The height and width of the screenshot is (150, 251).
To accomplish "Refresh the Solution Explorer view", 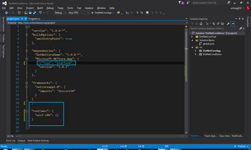I will [218, 24].
